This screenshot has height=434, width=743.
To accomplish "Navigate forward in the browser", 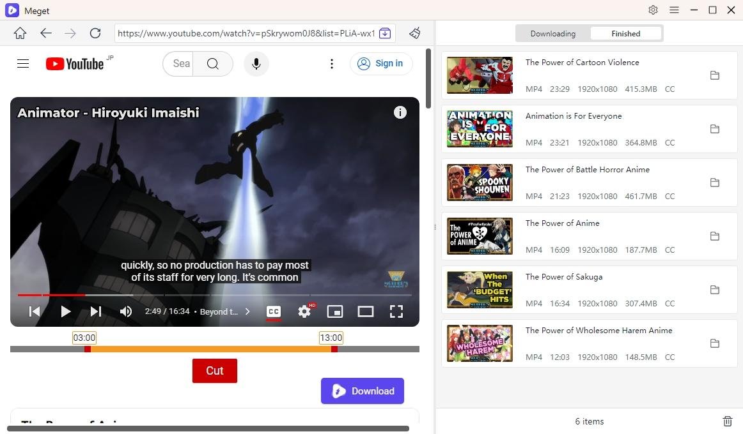I will pyautogui.click(x=70, y=33).
